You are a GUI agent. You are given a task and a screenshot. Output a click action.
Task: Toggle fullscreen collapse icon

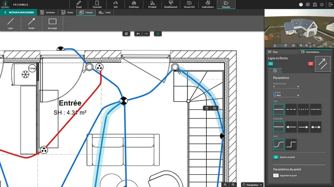tap(322, 5)
